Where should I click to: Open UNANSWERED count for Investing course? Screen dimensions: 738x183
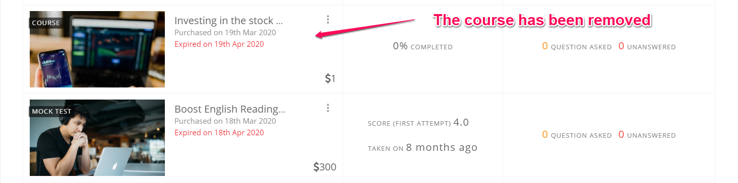(x=647, y=47)
